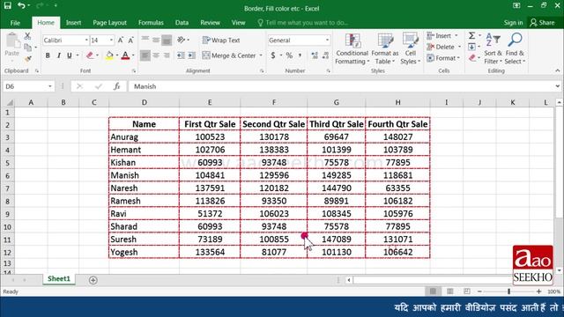Click Merge & Center button
Viewport: 564px width, 317px height.
[229, 55]
